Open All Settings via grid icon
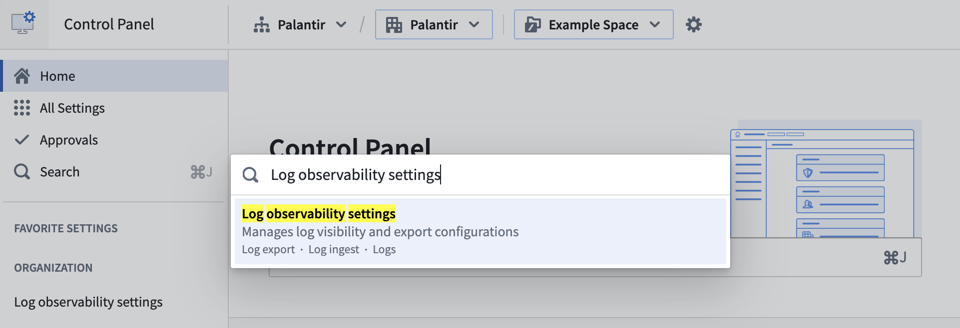 pyautogui.click(x=21, y=108)
